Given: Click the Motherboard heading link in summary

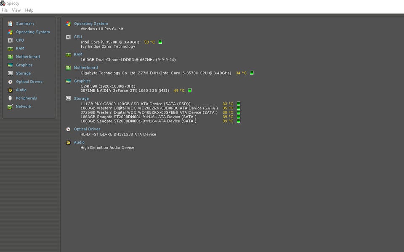Looking at the screenshot, I should (86, 67).
